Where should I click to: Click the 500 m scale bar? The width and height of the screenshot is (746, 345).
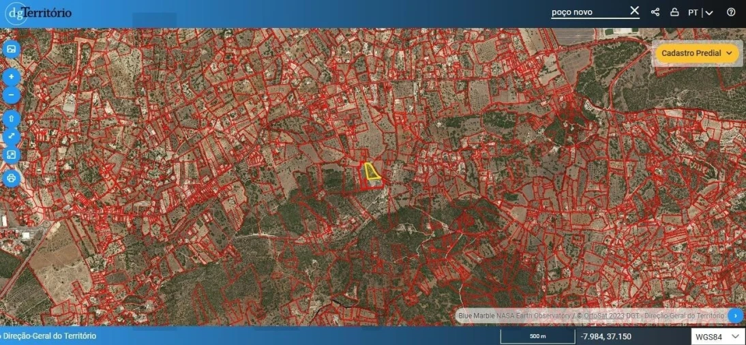[x=537, y=336]
